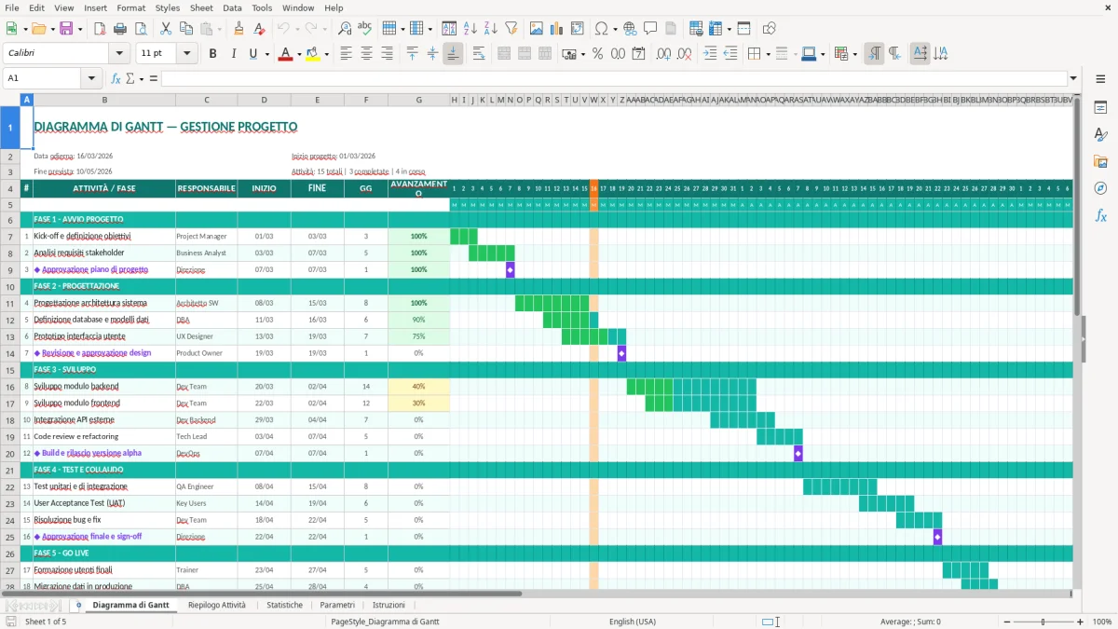Screen dimensions: 1118x629
Task: Click the Cut scissors icon
Action: [x=165, y=29]
